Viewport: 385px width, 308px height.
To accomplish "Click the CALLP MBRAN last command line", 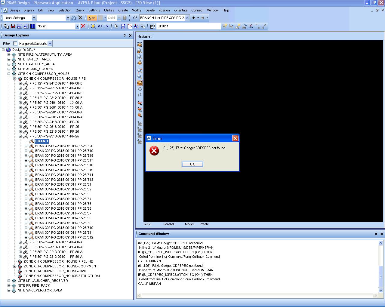I will tap(149, 284).
